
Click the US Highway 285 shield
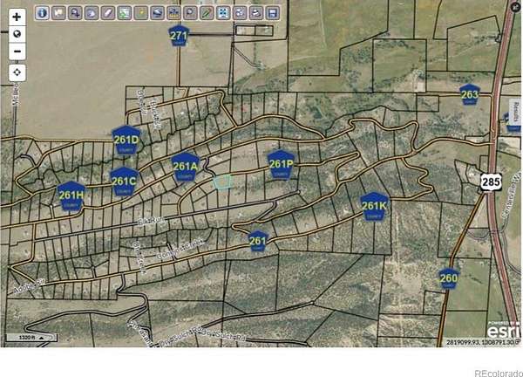(490, 182)
